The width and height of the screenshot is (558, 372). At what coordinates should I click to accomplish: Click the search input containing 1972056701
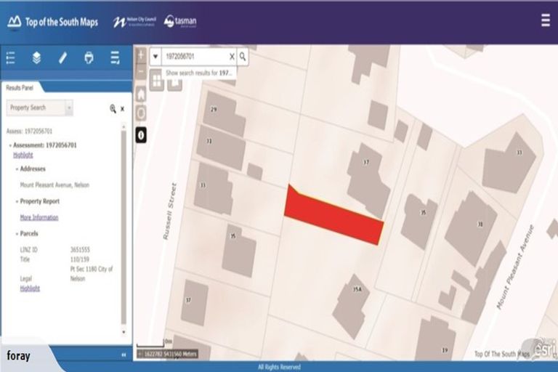coord(195,56)
